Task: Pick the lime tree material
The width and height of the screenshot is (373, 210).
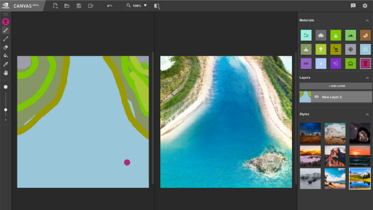Action: pos(321,49)
